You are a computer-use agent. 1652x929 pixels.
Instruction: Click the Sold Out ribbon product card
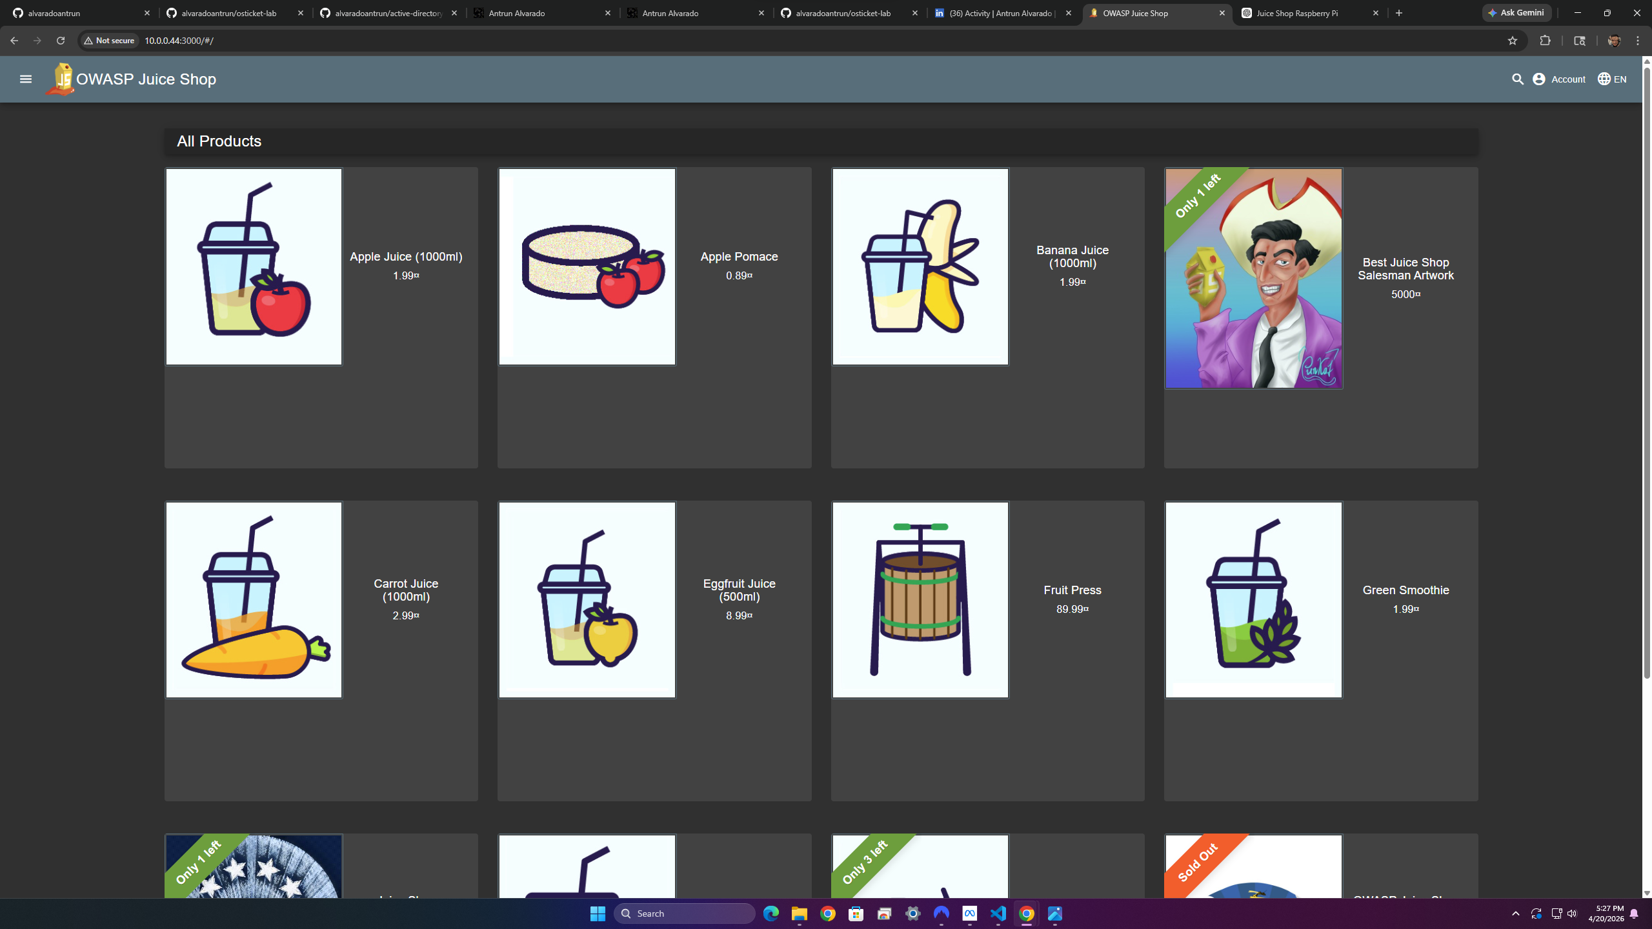tap(1321, 866)
